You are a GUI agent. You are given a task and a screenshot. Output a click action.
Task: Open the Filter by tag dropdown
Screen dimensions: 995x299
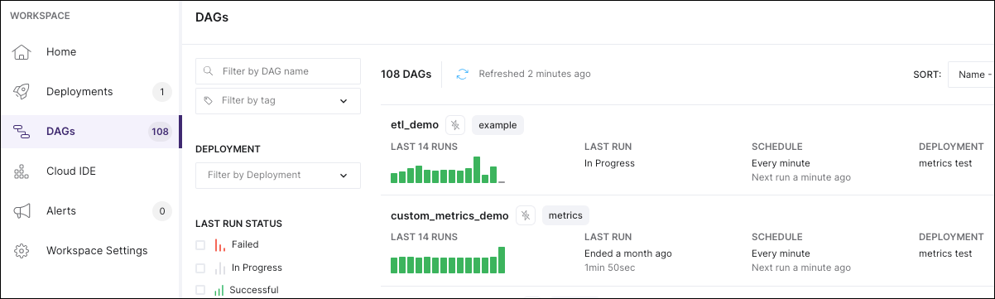click(x=278, y=101)
